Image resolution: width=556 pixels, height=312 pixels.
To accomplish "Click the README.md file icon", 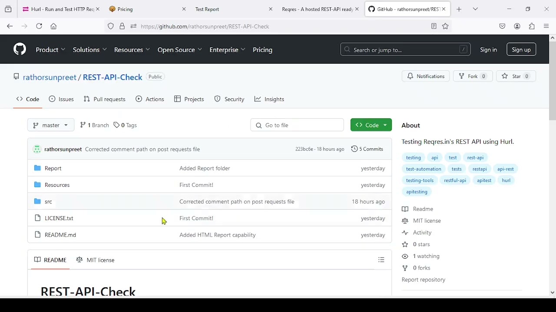I will 37,235.
